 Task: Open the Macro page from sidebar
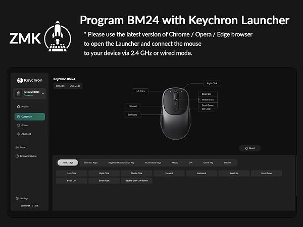pos(23,147)
